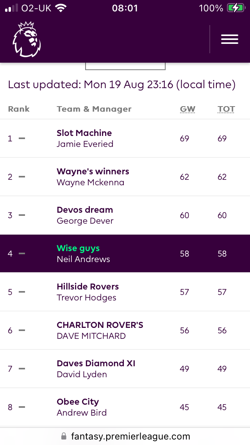Screen dimensions: 250x445
Task: Open the hamburger menu icon
Action: point(230,39)
